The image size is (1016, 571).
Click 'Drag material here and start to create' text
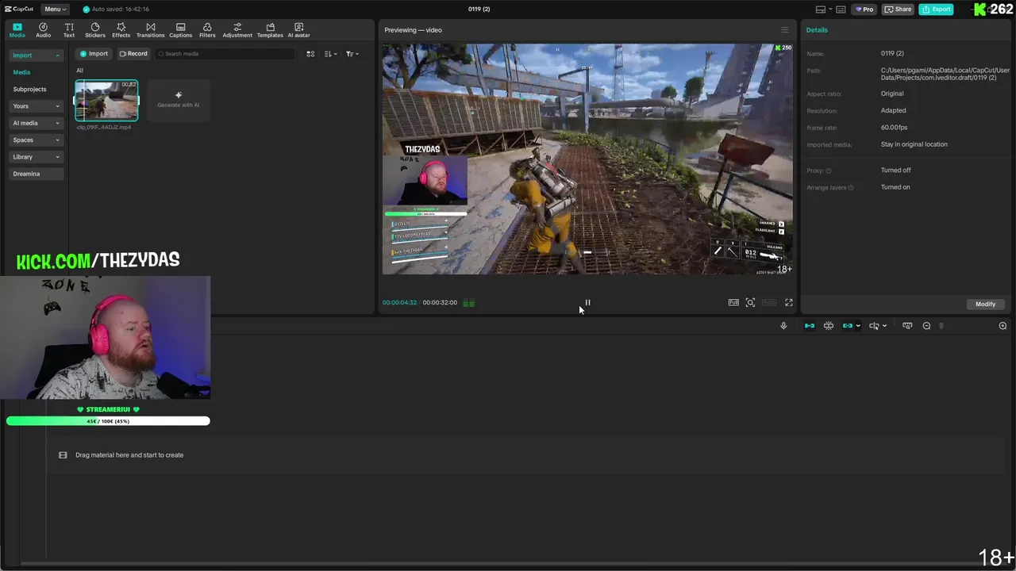(x=129, y=455)
